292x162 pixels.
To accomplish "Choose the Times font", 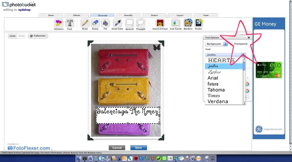I will coord(224,95).
